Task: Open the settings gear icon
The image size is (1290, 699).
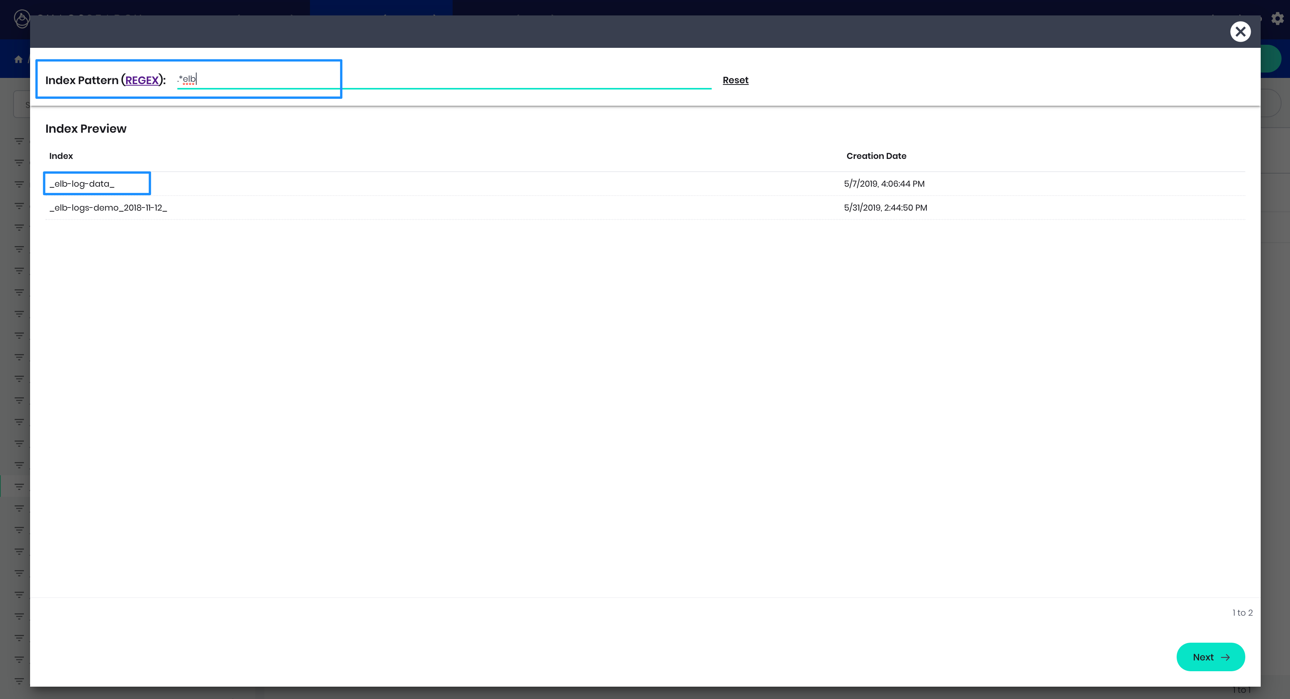Action: [x=1278, y=19]
